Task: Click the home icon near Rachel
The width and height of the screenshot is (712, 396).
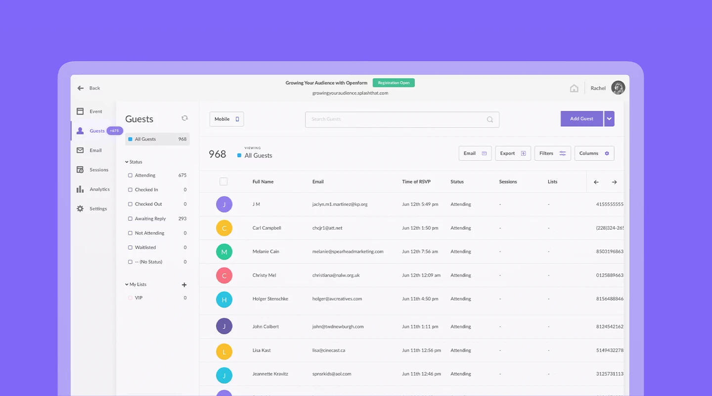Action: click(x=574, y=88)
